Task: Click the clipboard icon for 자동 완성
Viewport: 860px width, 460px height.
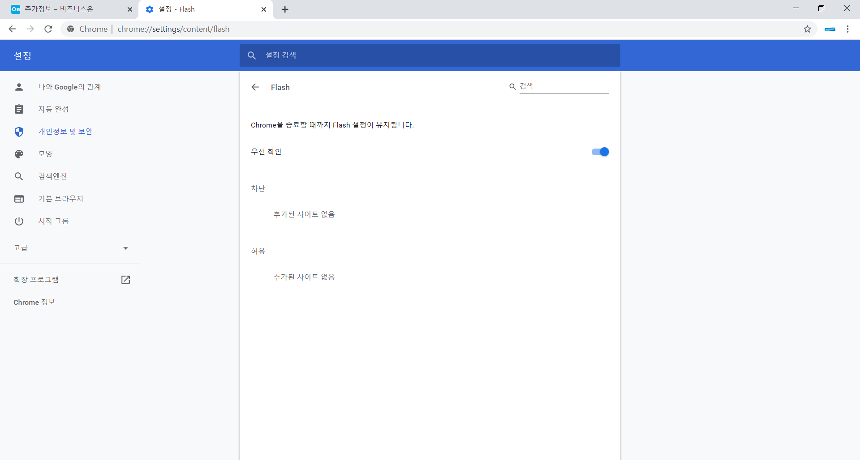Action: tap(19, 109)
